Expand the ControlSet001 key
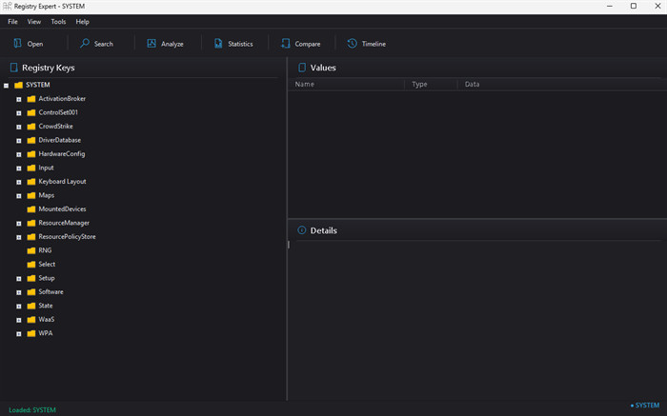 pos(19,113)
